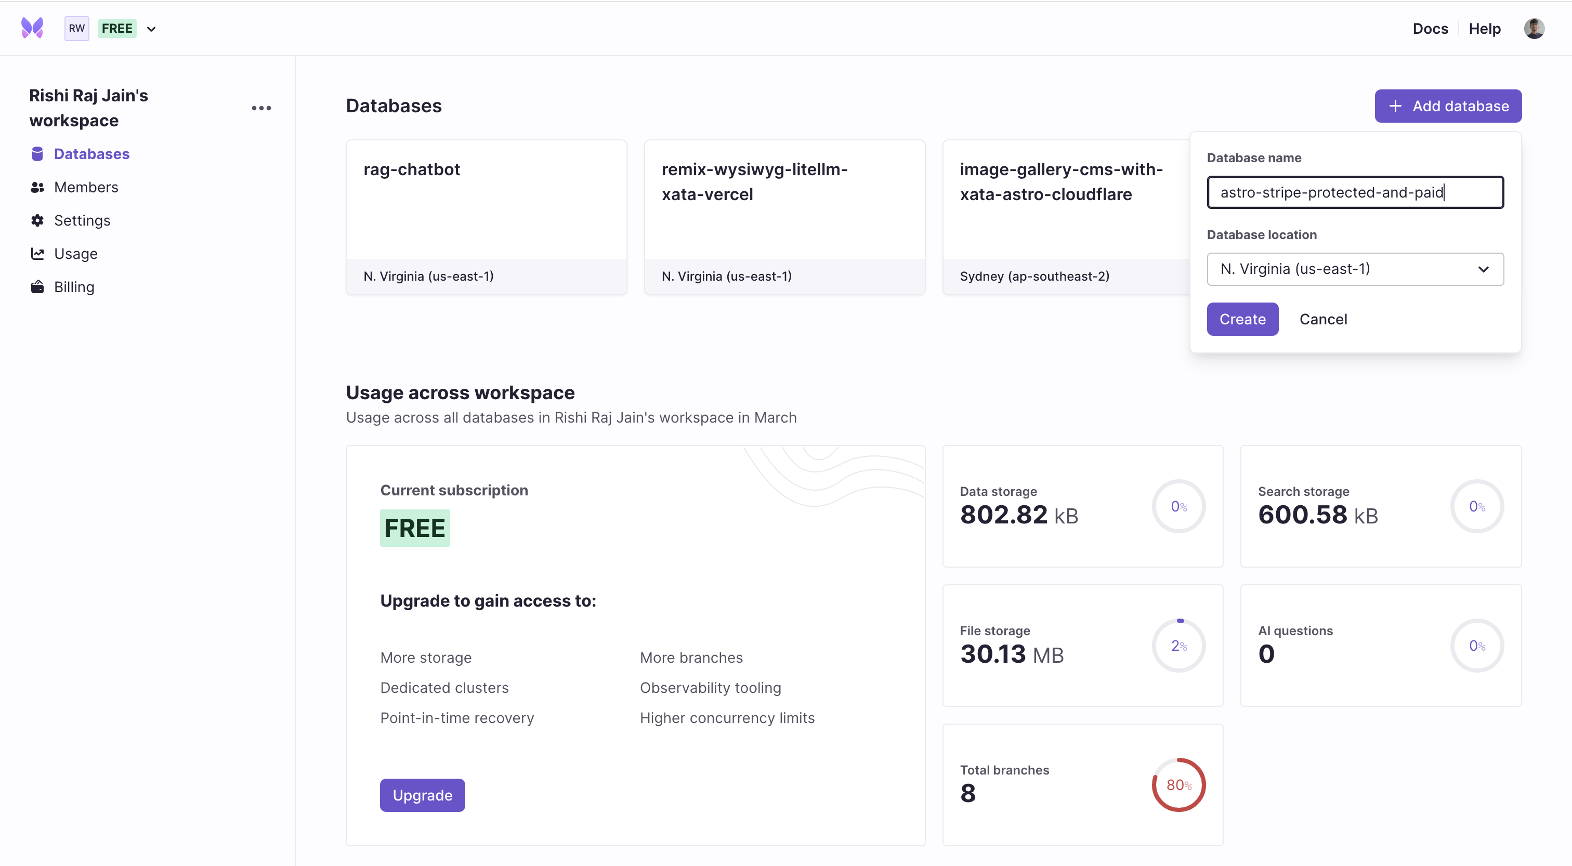This screenshot has width=1572, height=866.
Task: Open the Database location dropdown
Action: [1355, 269]
